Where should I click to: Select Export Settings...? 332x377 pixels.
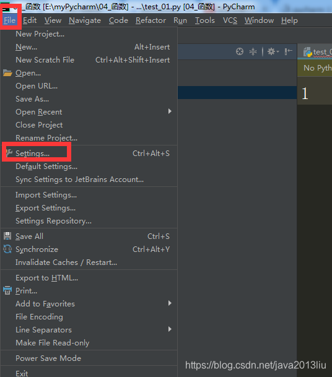pyautogui.click(x=89, y=208)
